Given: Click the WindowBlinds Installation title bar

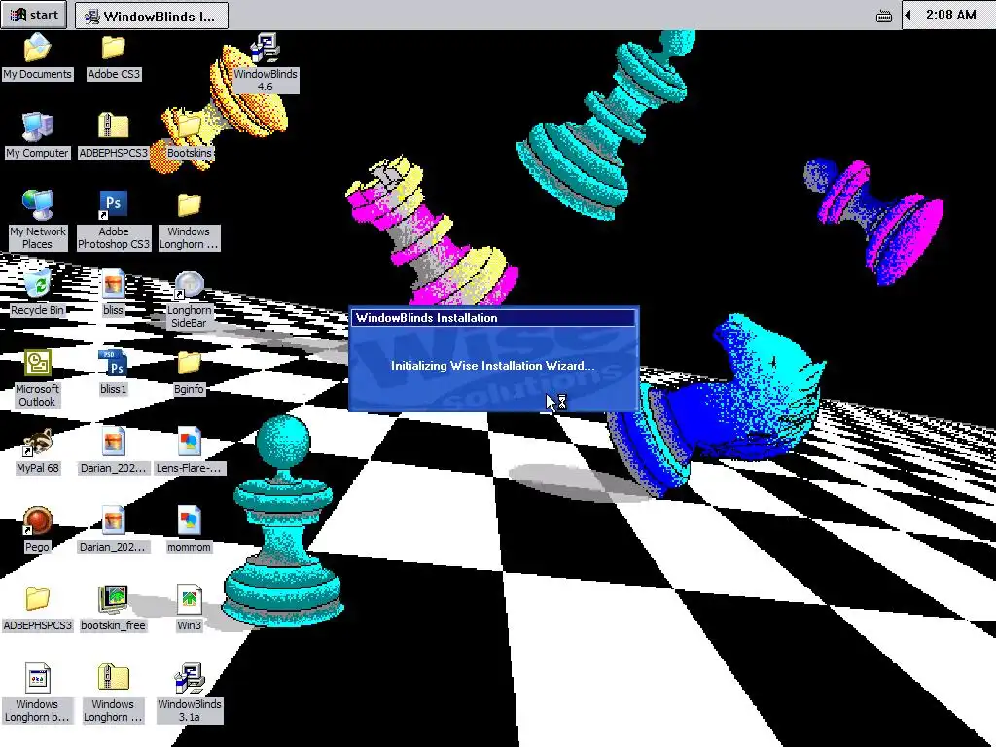Looking at the screenshot, I should 493,318.
